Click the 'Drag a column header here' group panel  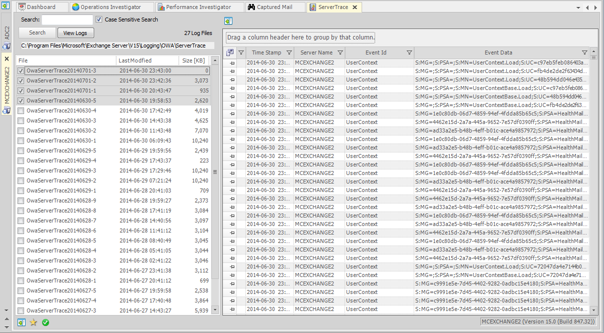300,37
